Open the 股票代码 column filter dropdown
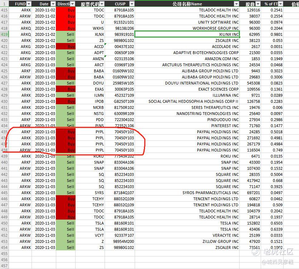This screenshot has height=269, width=299. (x=102, y=4)
